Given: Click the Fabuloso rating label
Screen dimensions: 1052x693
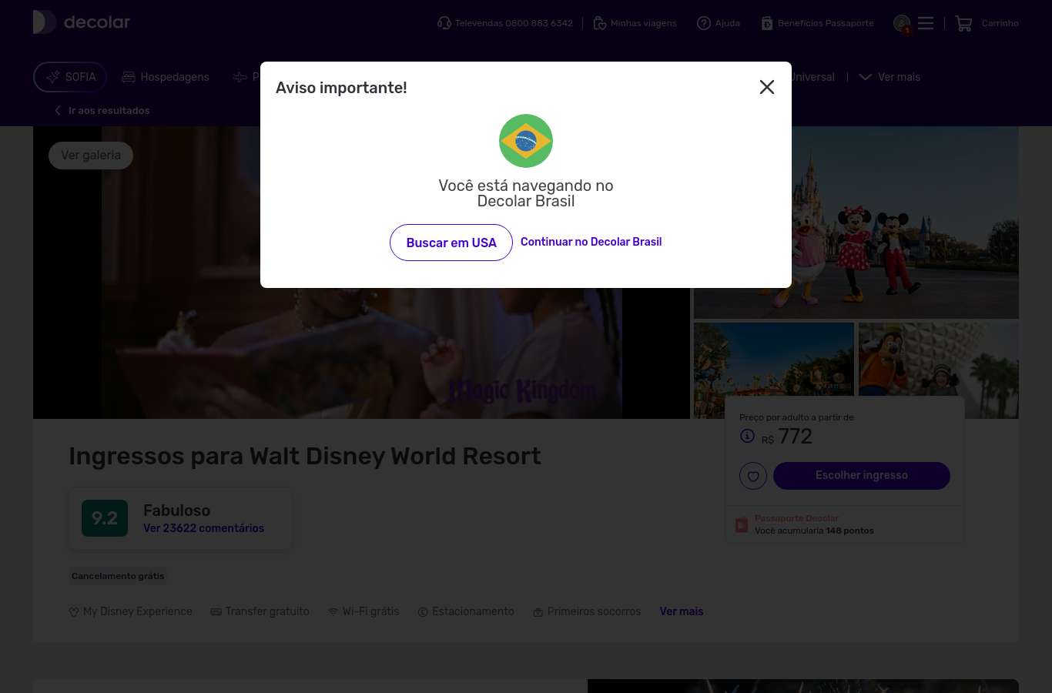Looking at the screenshot, I should [177, 511].
